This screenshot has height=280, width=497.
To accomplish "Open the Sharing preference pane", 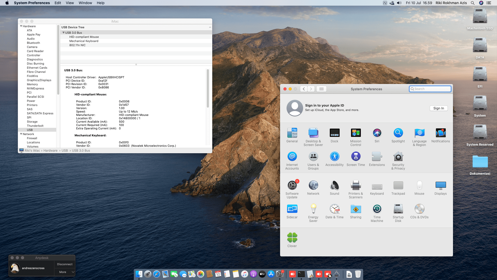I will pyautogui.click(x=356, y=209).
